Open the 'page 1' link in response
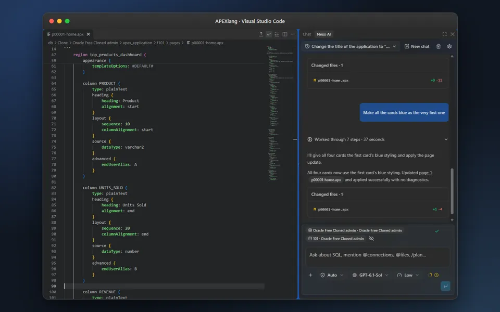The height and width of the screenshot is (312, 500). click(426, 173)
